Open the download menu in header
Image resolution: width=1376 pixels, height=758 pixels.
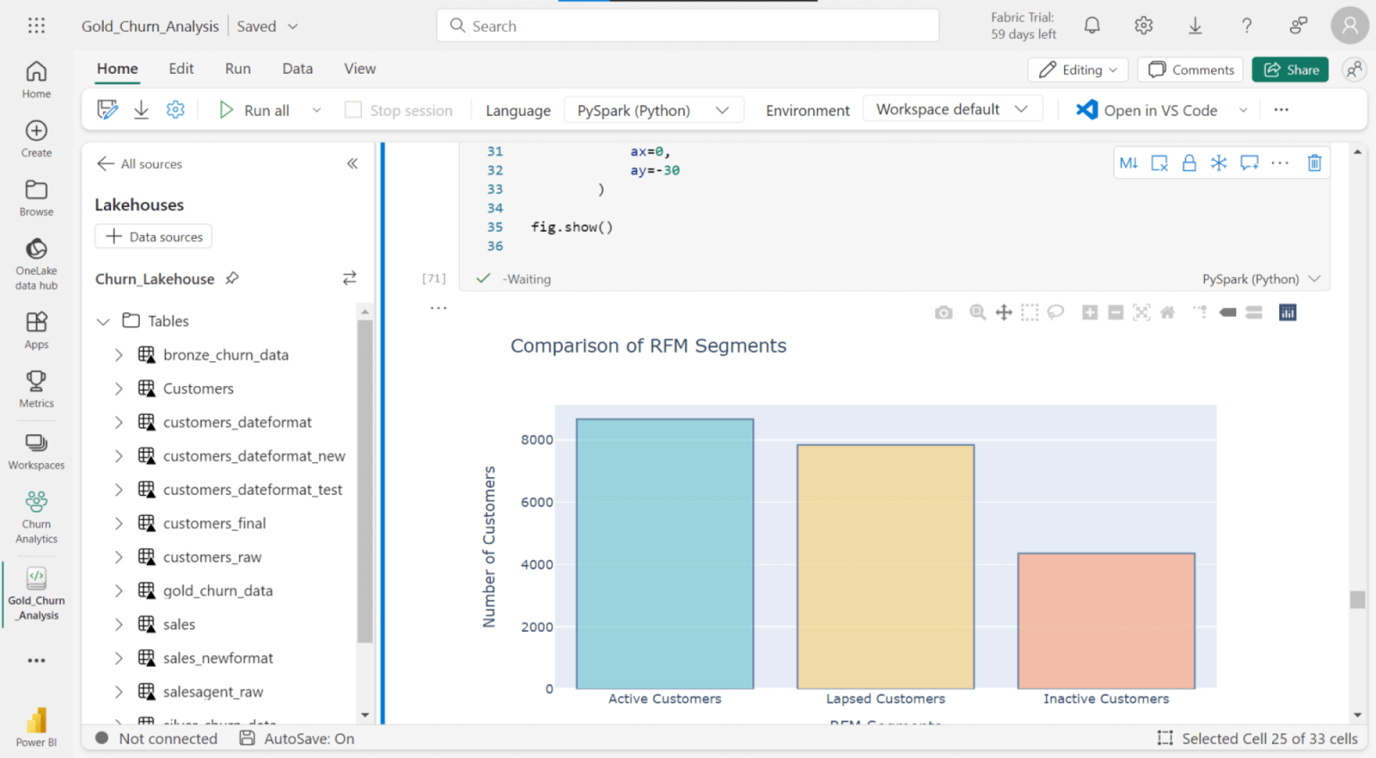[x=1195, y=27]
